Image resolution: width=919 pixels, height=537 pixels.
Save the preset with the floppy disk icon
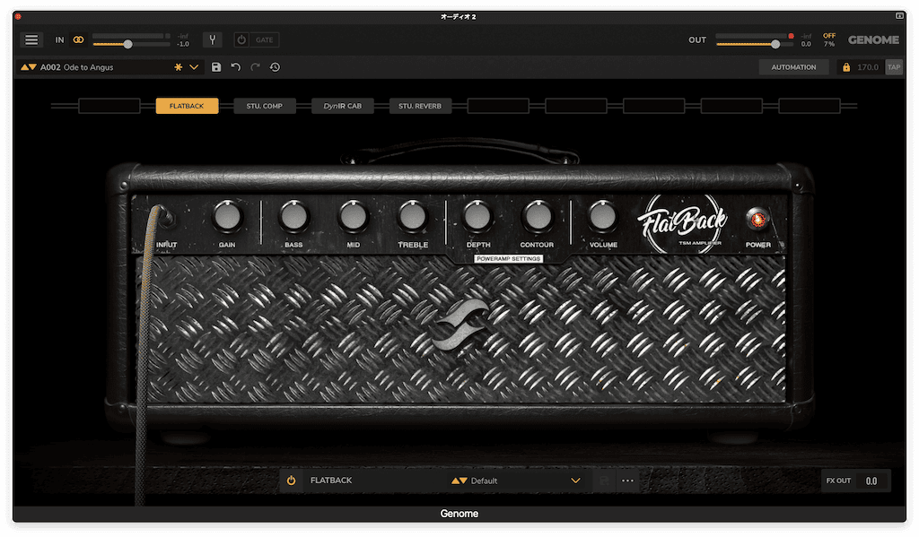point(216,67)
